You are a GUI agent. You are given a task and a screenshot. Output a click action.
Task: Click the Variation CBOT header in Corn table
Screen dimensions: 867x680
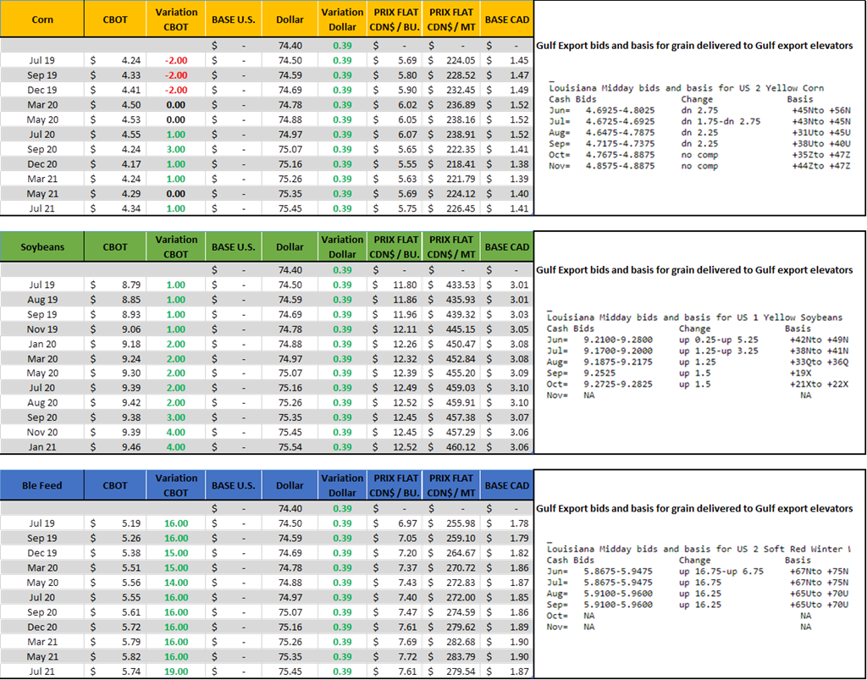(x=176, y=19)
